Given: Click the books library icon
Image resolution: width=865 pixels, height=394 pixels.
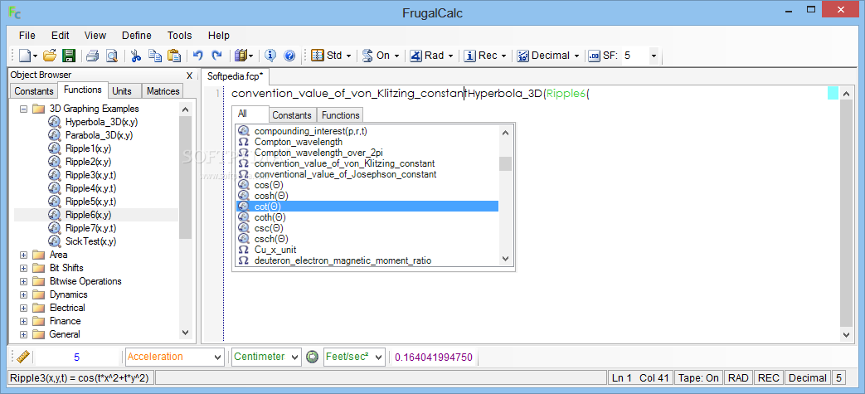Looking at the screenshot, I should pyautogui.click(x=241, y=56).
